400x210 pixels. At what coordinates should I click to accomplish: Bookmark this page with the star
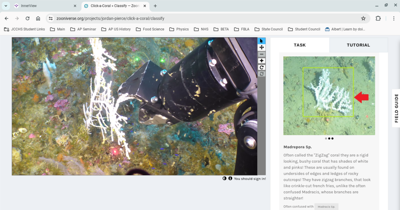coord(363,18)
